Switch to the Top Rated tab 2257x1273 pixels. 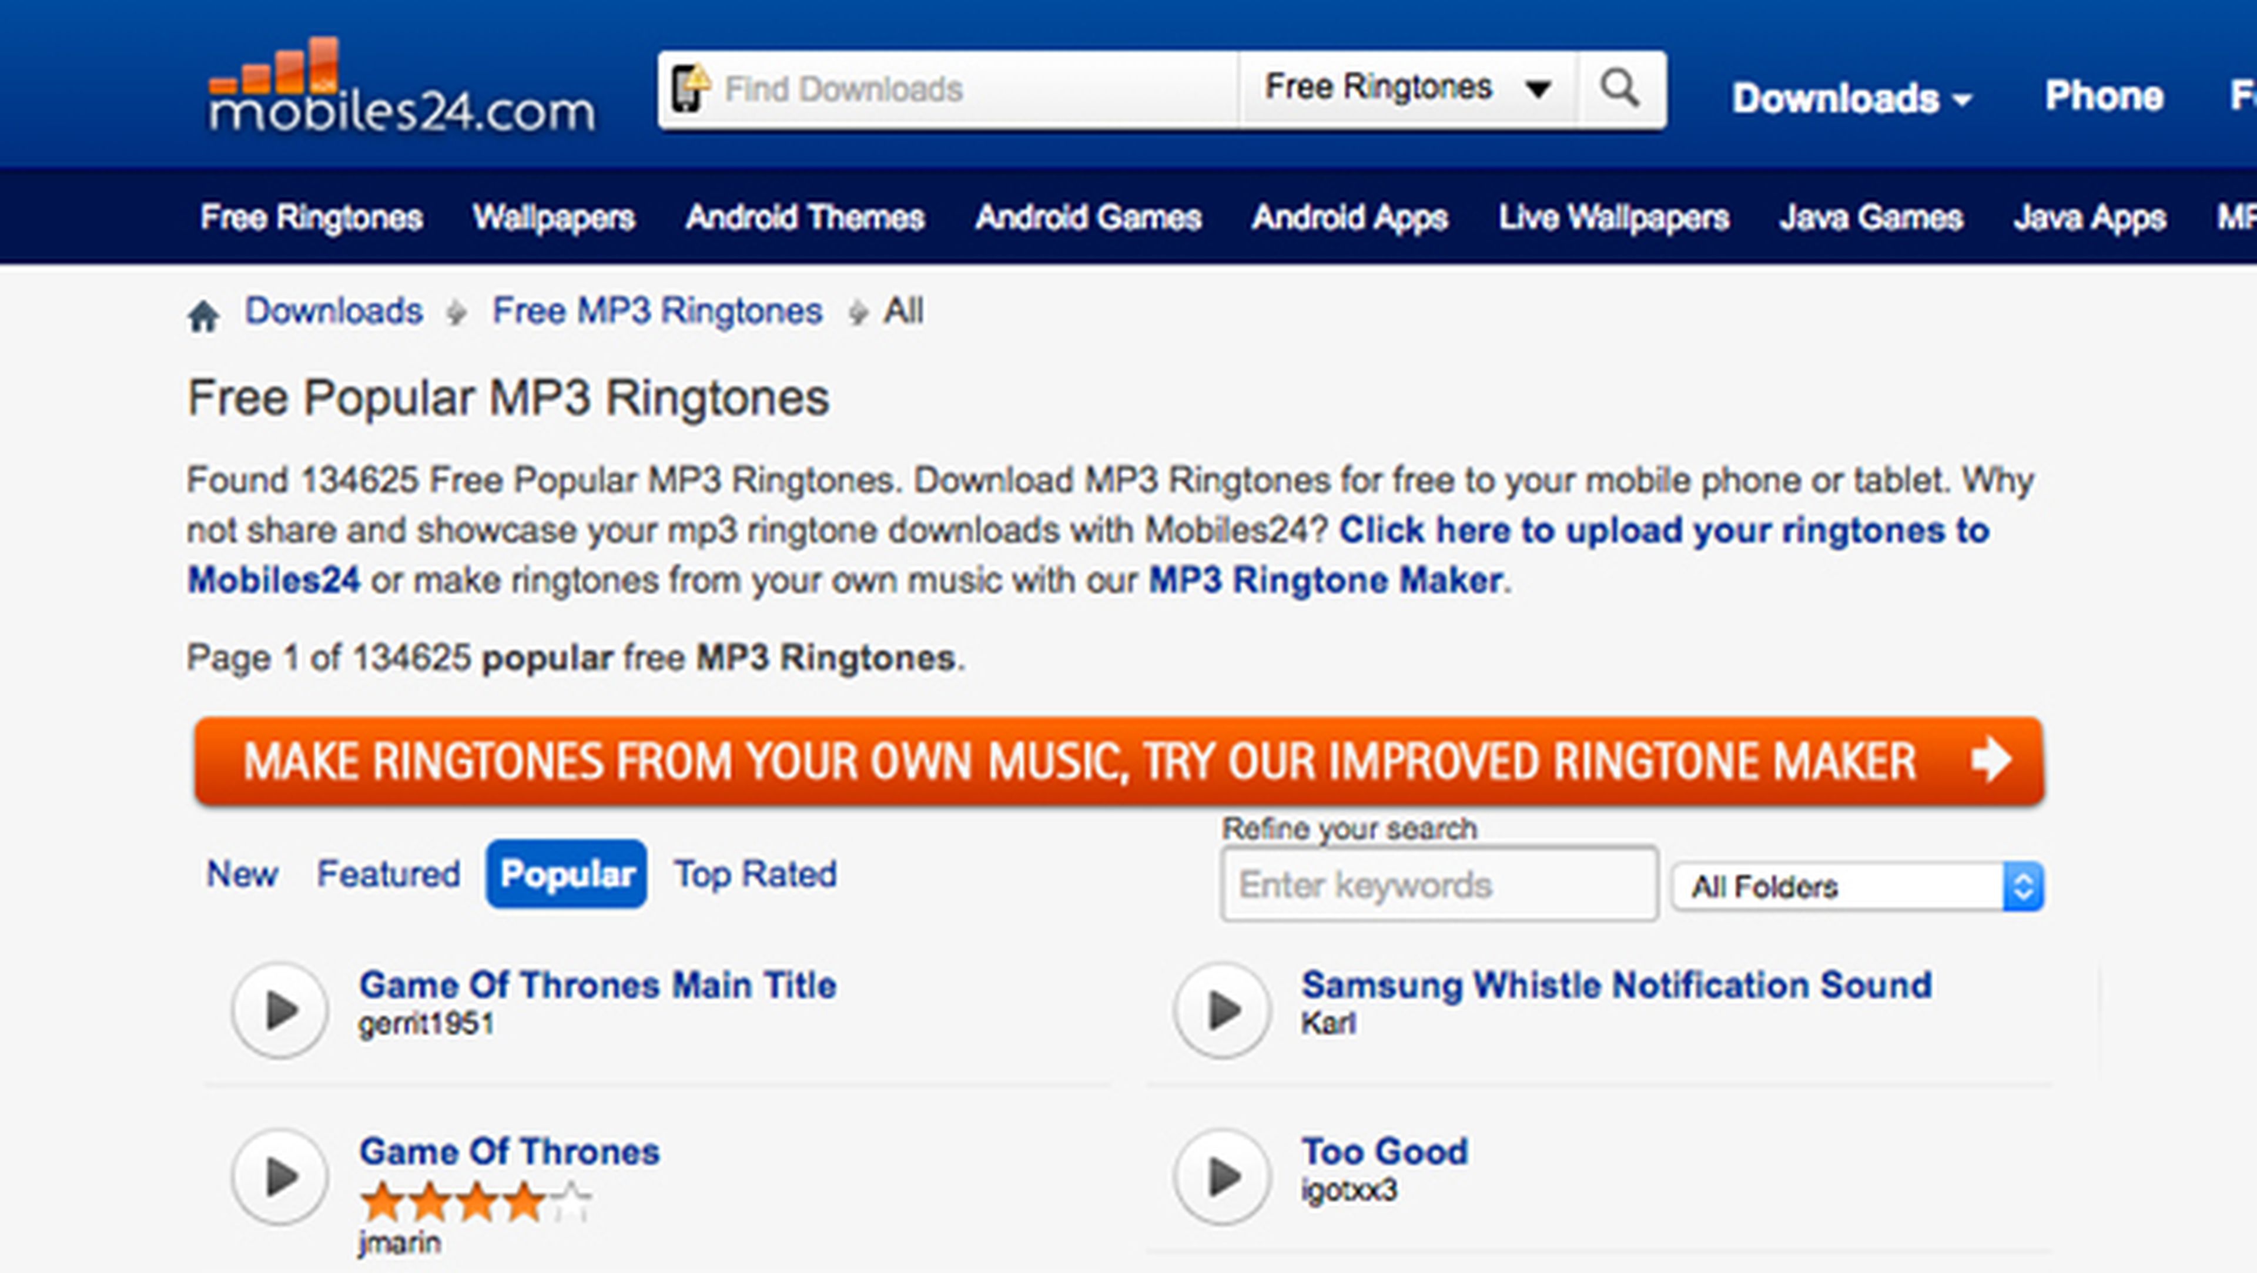755,873
